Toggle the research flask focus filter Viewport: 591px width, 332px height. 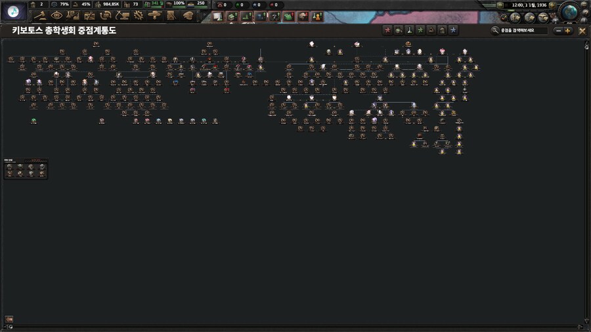[408, 30]
